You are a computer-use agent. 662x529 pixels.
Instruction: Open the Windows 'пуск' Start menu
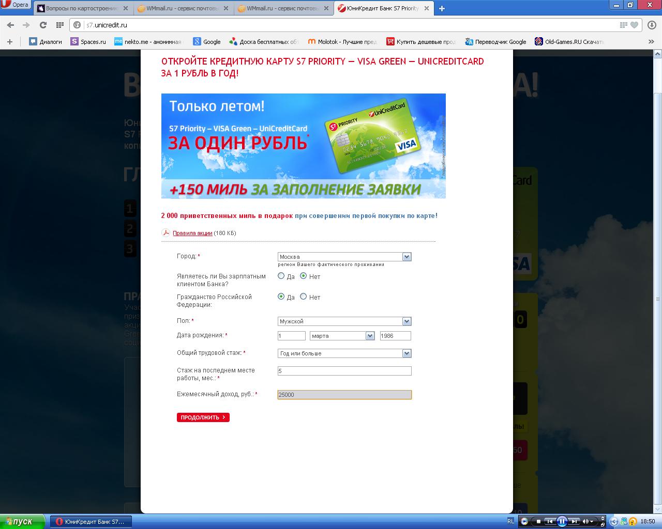(x=24, y=522)
